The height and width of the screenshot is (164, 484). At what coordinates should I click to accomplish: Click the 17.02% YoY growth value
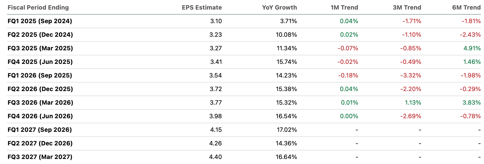pyautogui.click(x=287, y=130)
